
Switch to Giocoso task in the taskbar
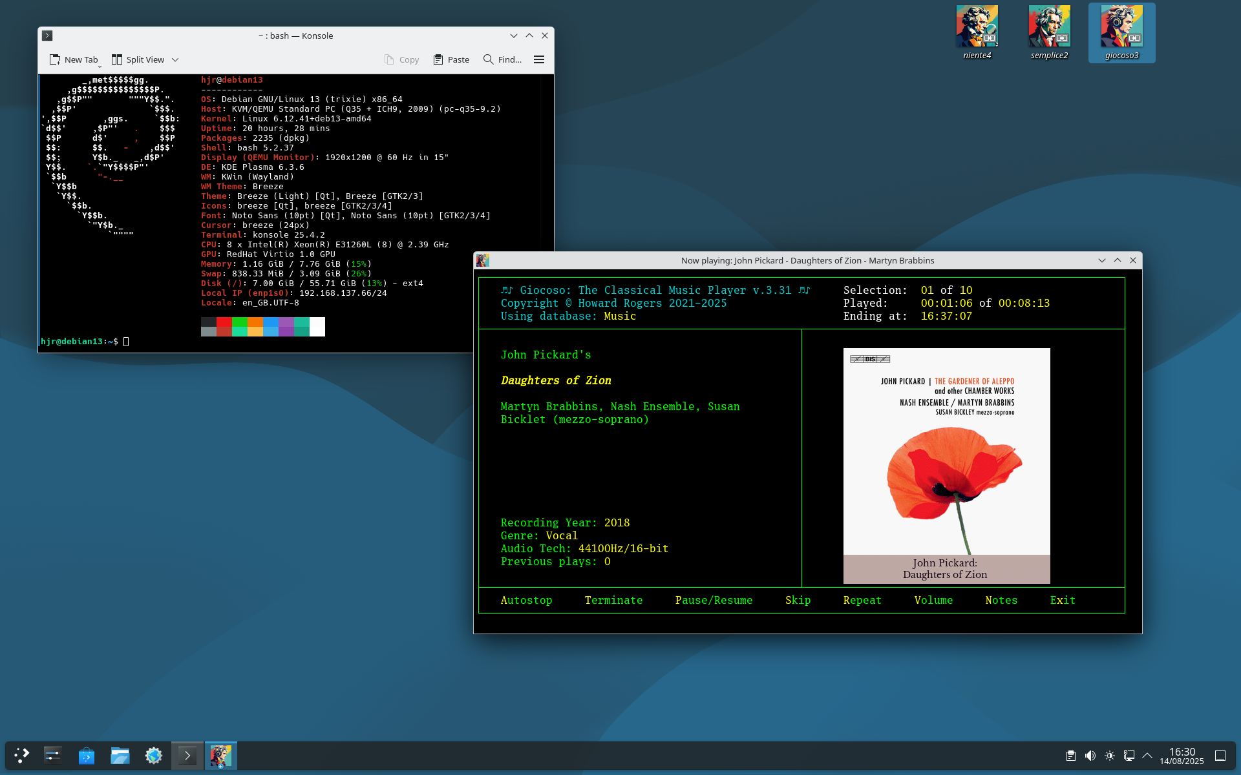pyautogui.click(x=221, y=755)
